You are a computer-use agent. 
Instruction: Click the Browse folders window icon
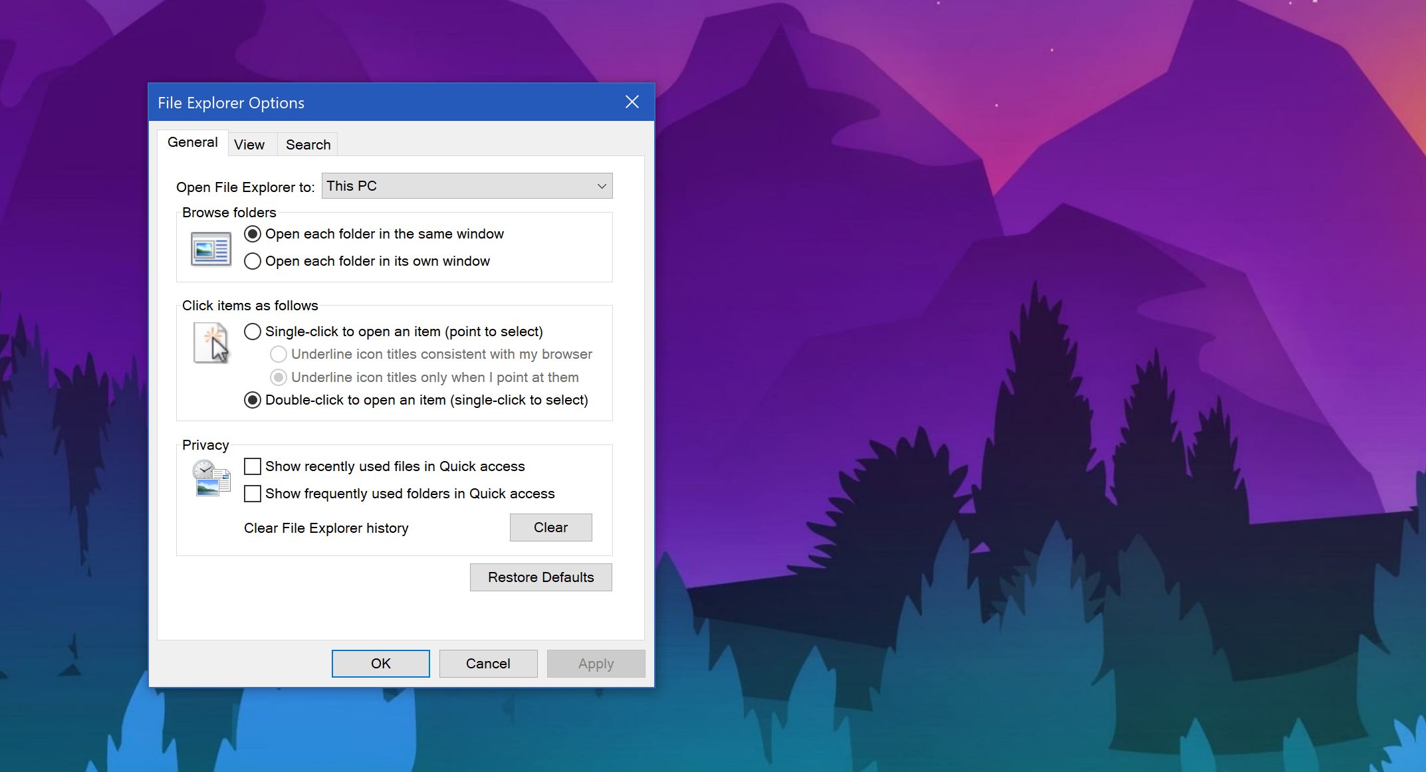(x=211, y=249)
